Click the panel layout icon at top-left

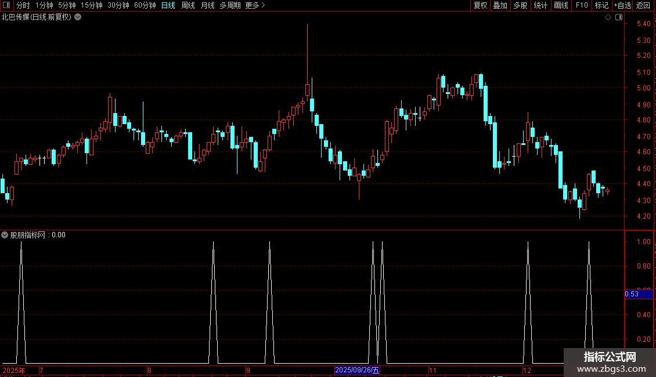tap(6, 5)
